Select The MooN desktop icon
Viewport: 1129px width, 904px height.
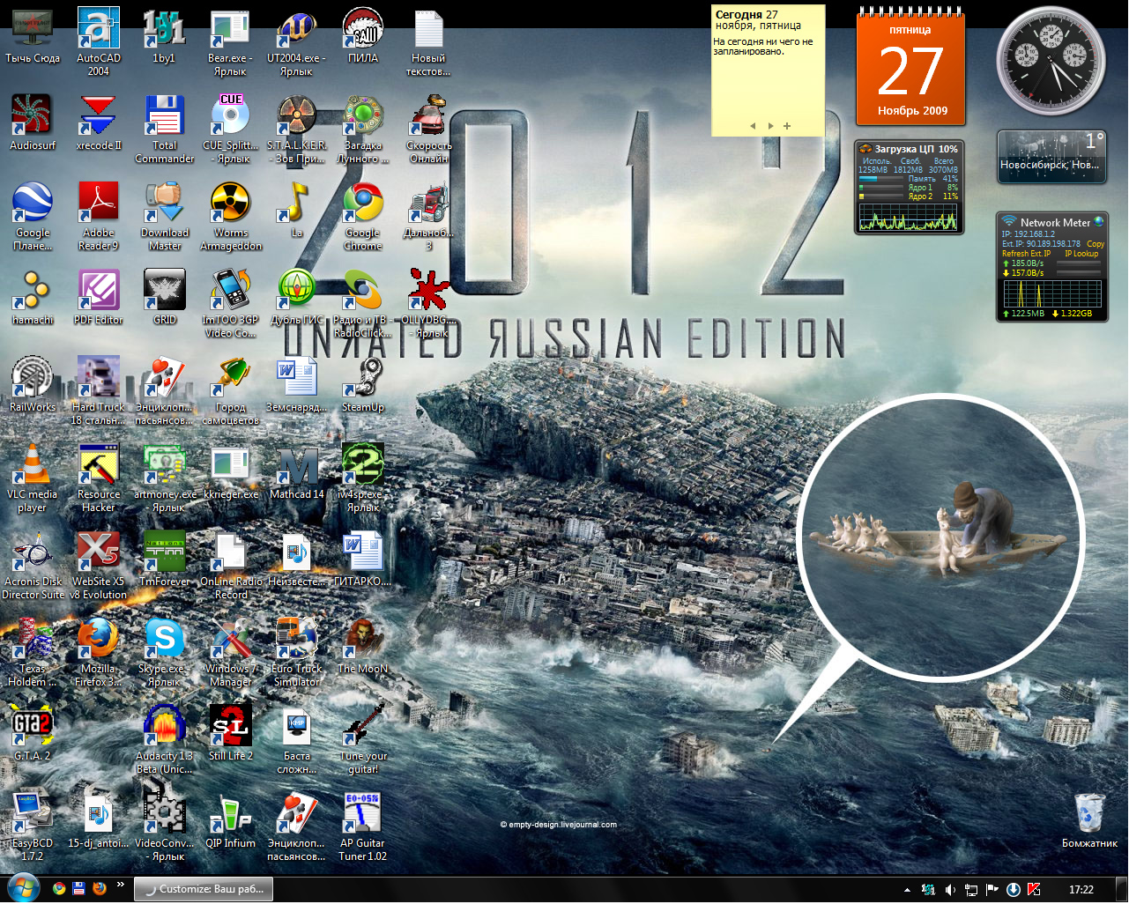(363, 646)
